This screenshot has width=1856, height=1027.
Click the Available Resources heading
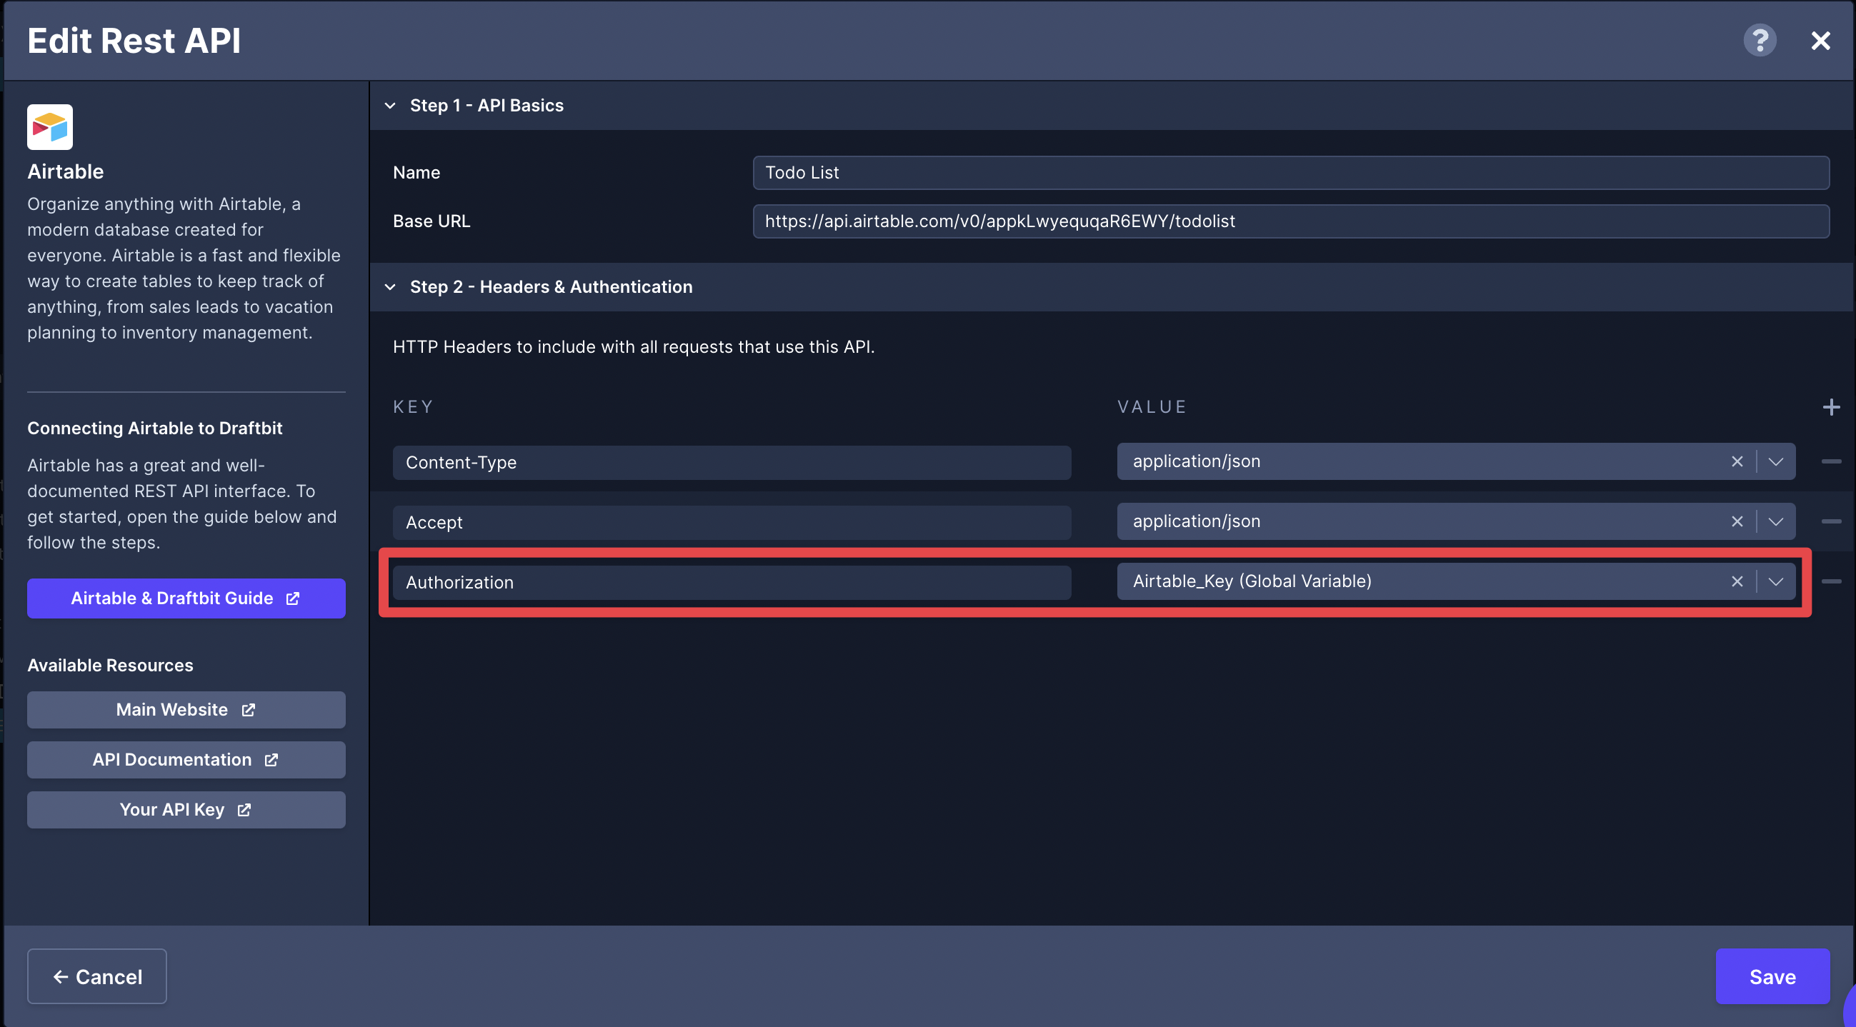110,666
